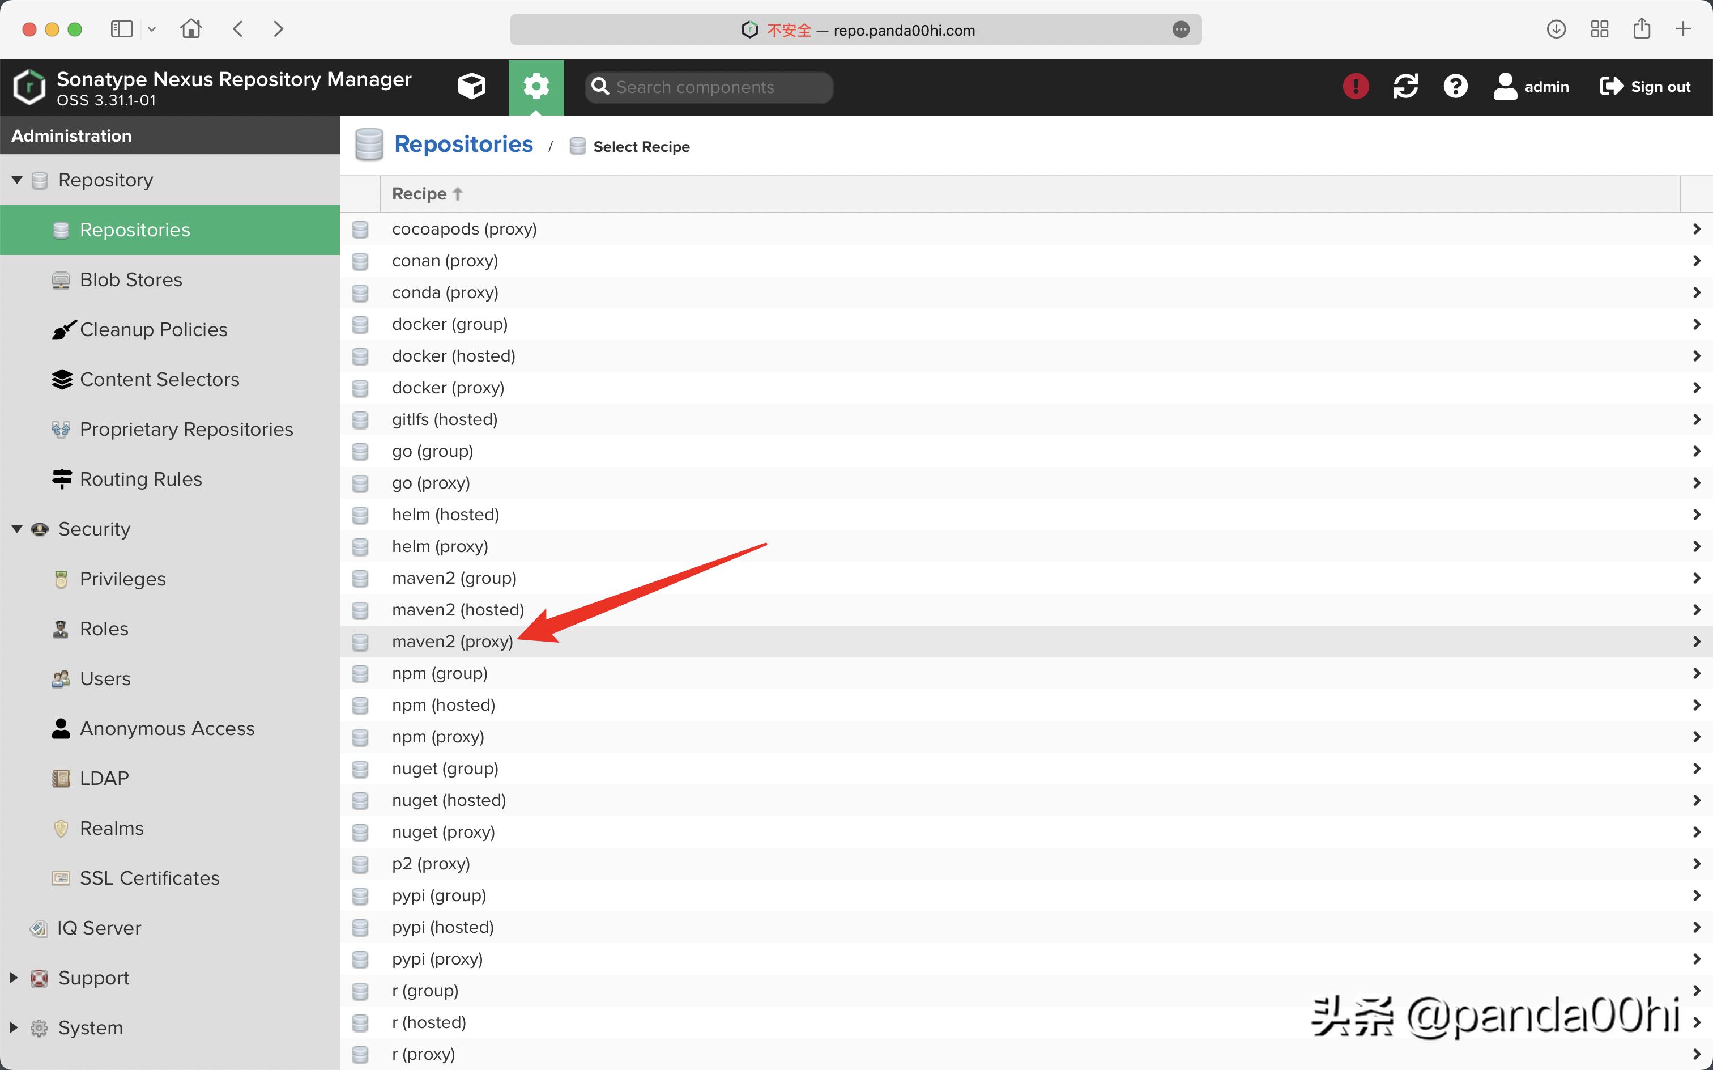This screenshot has height=1070, width=1713.
Task: Click the Repositories breadcrumb link
Action: [x=463, y=145]
